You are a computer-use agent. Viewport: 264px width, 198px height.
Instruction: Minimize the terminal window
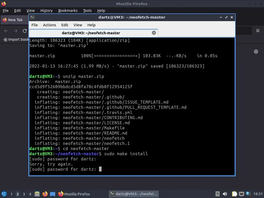tap(221, 17)
